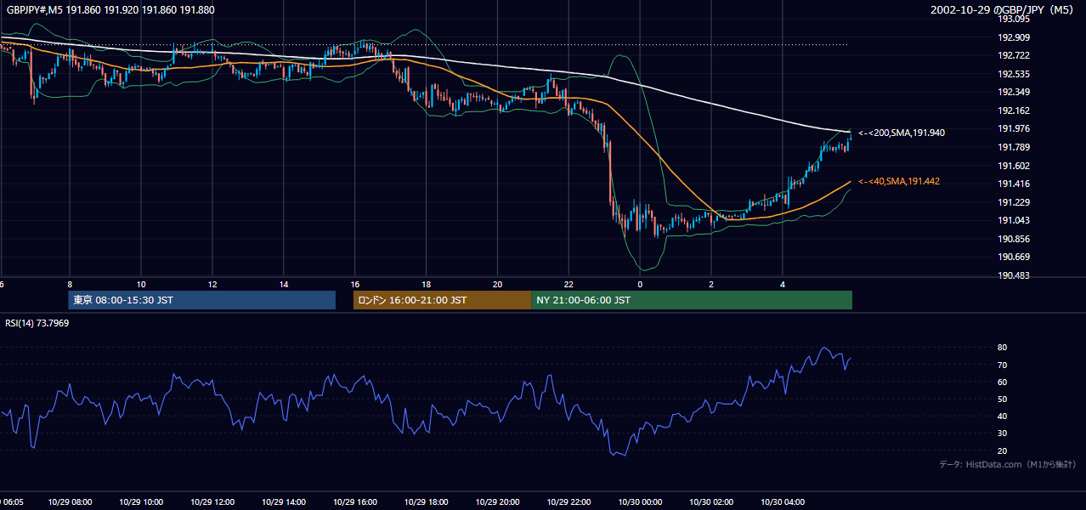Image resolution: width=1086 pixels, height=510 pixels.
Task: Click hour label 18 under price chart
Action: (x=426, y=284)
